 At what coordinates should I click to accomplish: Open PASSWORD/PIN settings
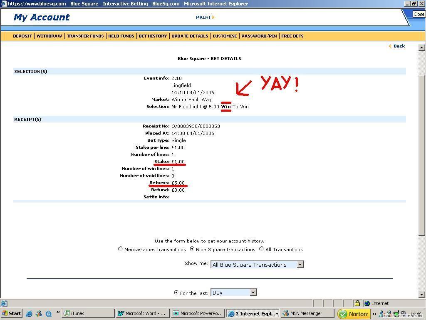click(259, 36)
